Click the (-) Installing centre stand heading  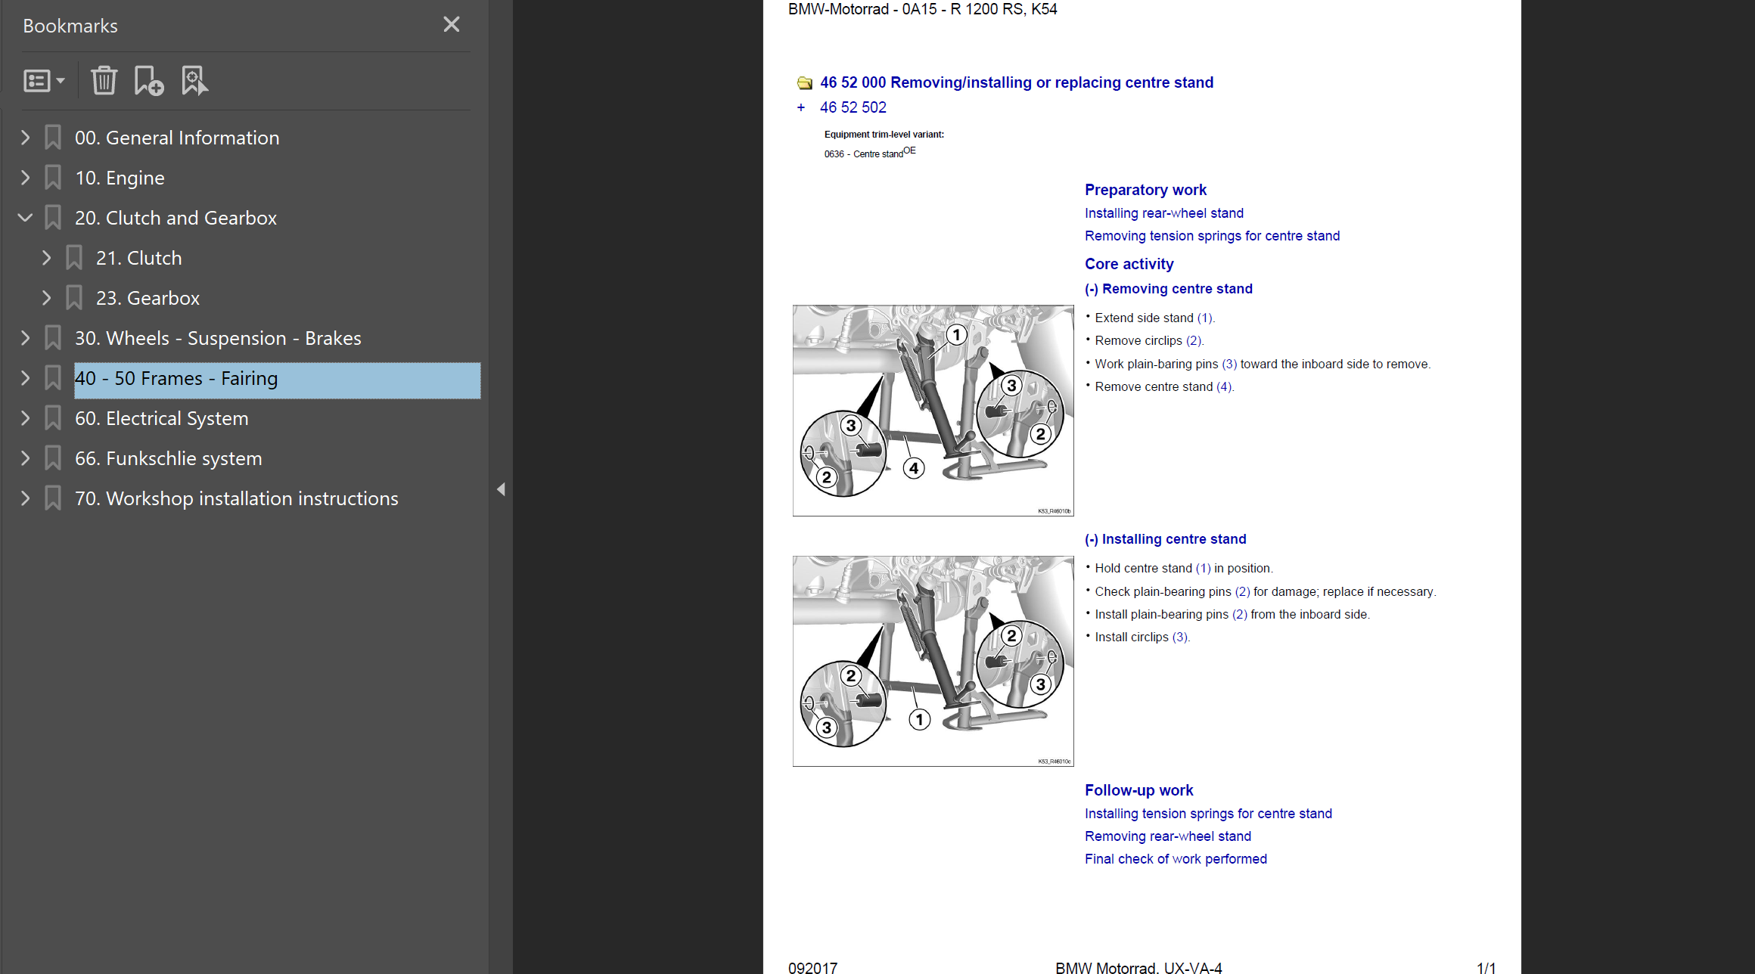(1166, 539)
